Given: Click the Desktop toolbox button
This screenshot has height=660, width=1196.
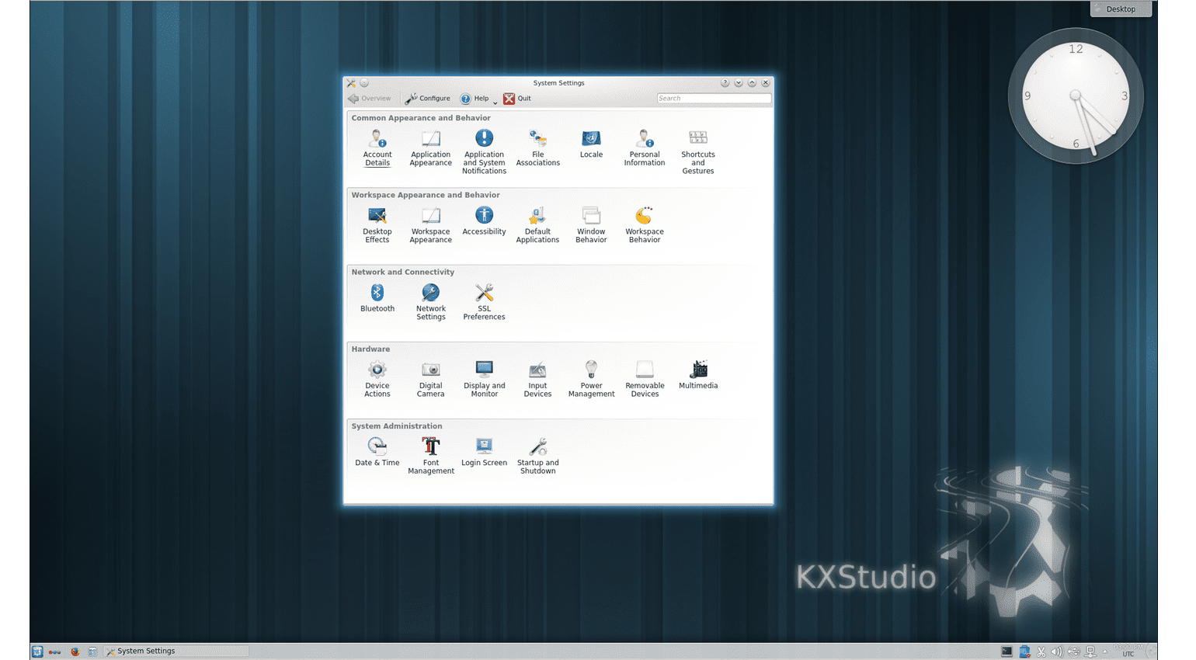Looking at the screenshot, I should click(1120, 9).
